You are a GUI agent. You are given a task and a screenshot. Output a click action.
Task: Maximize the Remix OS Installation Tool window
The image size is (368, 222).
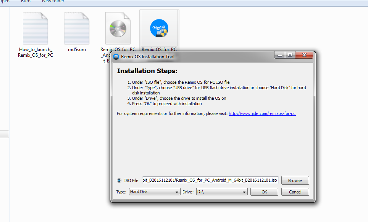click(290, 55)
